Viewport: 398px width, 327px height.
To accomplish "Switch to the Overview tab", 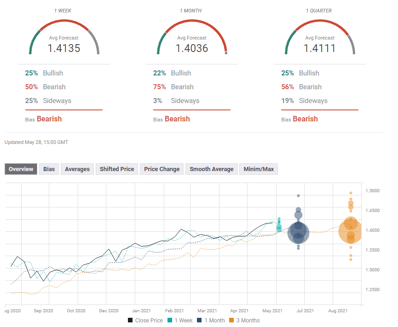I will pos(21,169).
